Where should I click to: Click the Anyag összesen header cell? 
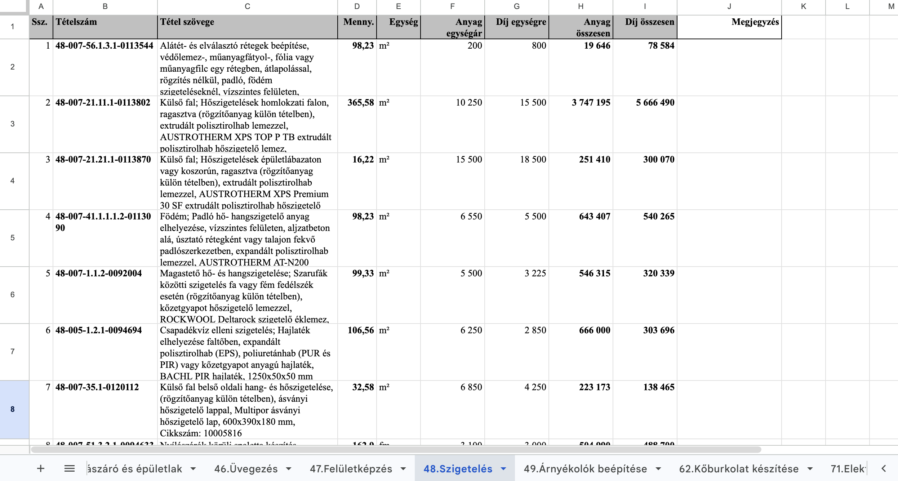click(581, 27)
